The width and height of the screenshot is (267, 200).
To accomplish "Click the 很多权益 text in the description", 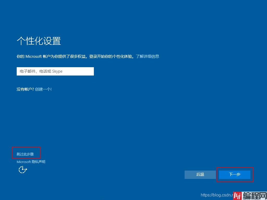I will point(78,56).
